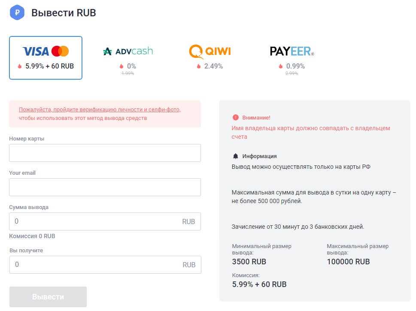Click the Вывести RUB page heading
The height and width of the screenshot is (311, 416).
[x=64, y=13]
